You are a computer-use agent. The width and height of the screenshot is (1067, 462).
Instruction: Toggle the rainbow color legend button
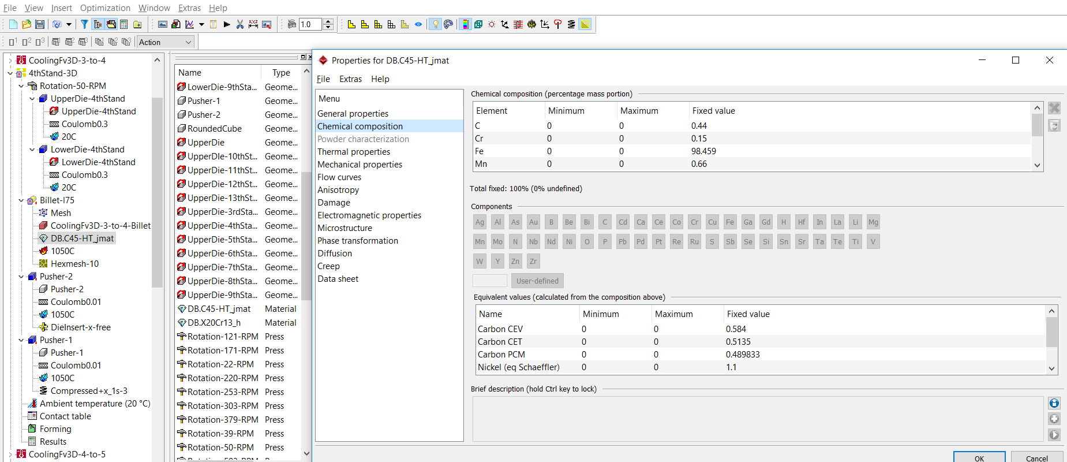pos(465,24)
